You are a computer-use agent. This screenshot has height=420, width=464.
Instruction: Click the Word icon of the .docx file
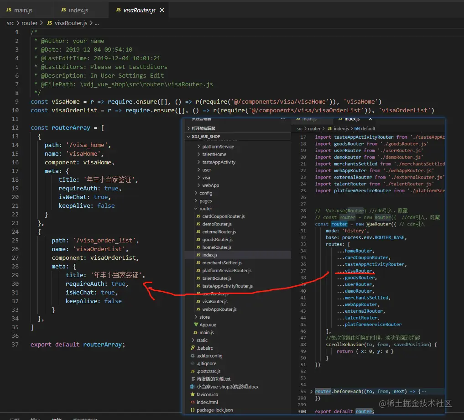pos(193,387)
